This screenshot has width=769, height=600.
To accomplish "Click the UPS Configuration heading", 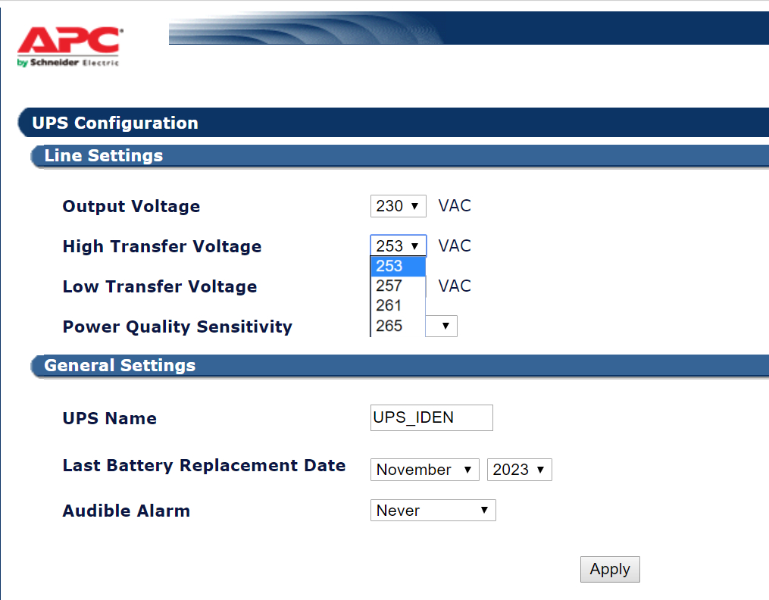I will click(x=115, y=123).
